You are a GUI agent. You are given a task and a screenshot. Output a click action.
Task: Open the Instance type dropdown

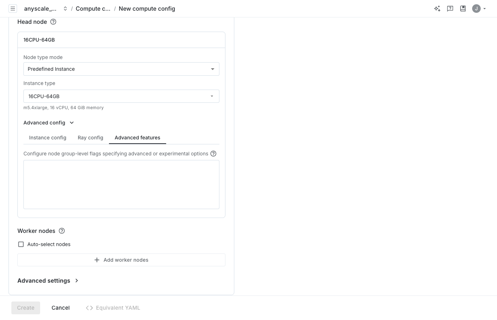(121, 96)
